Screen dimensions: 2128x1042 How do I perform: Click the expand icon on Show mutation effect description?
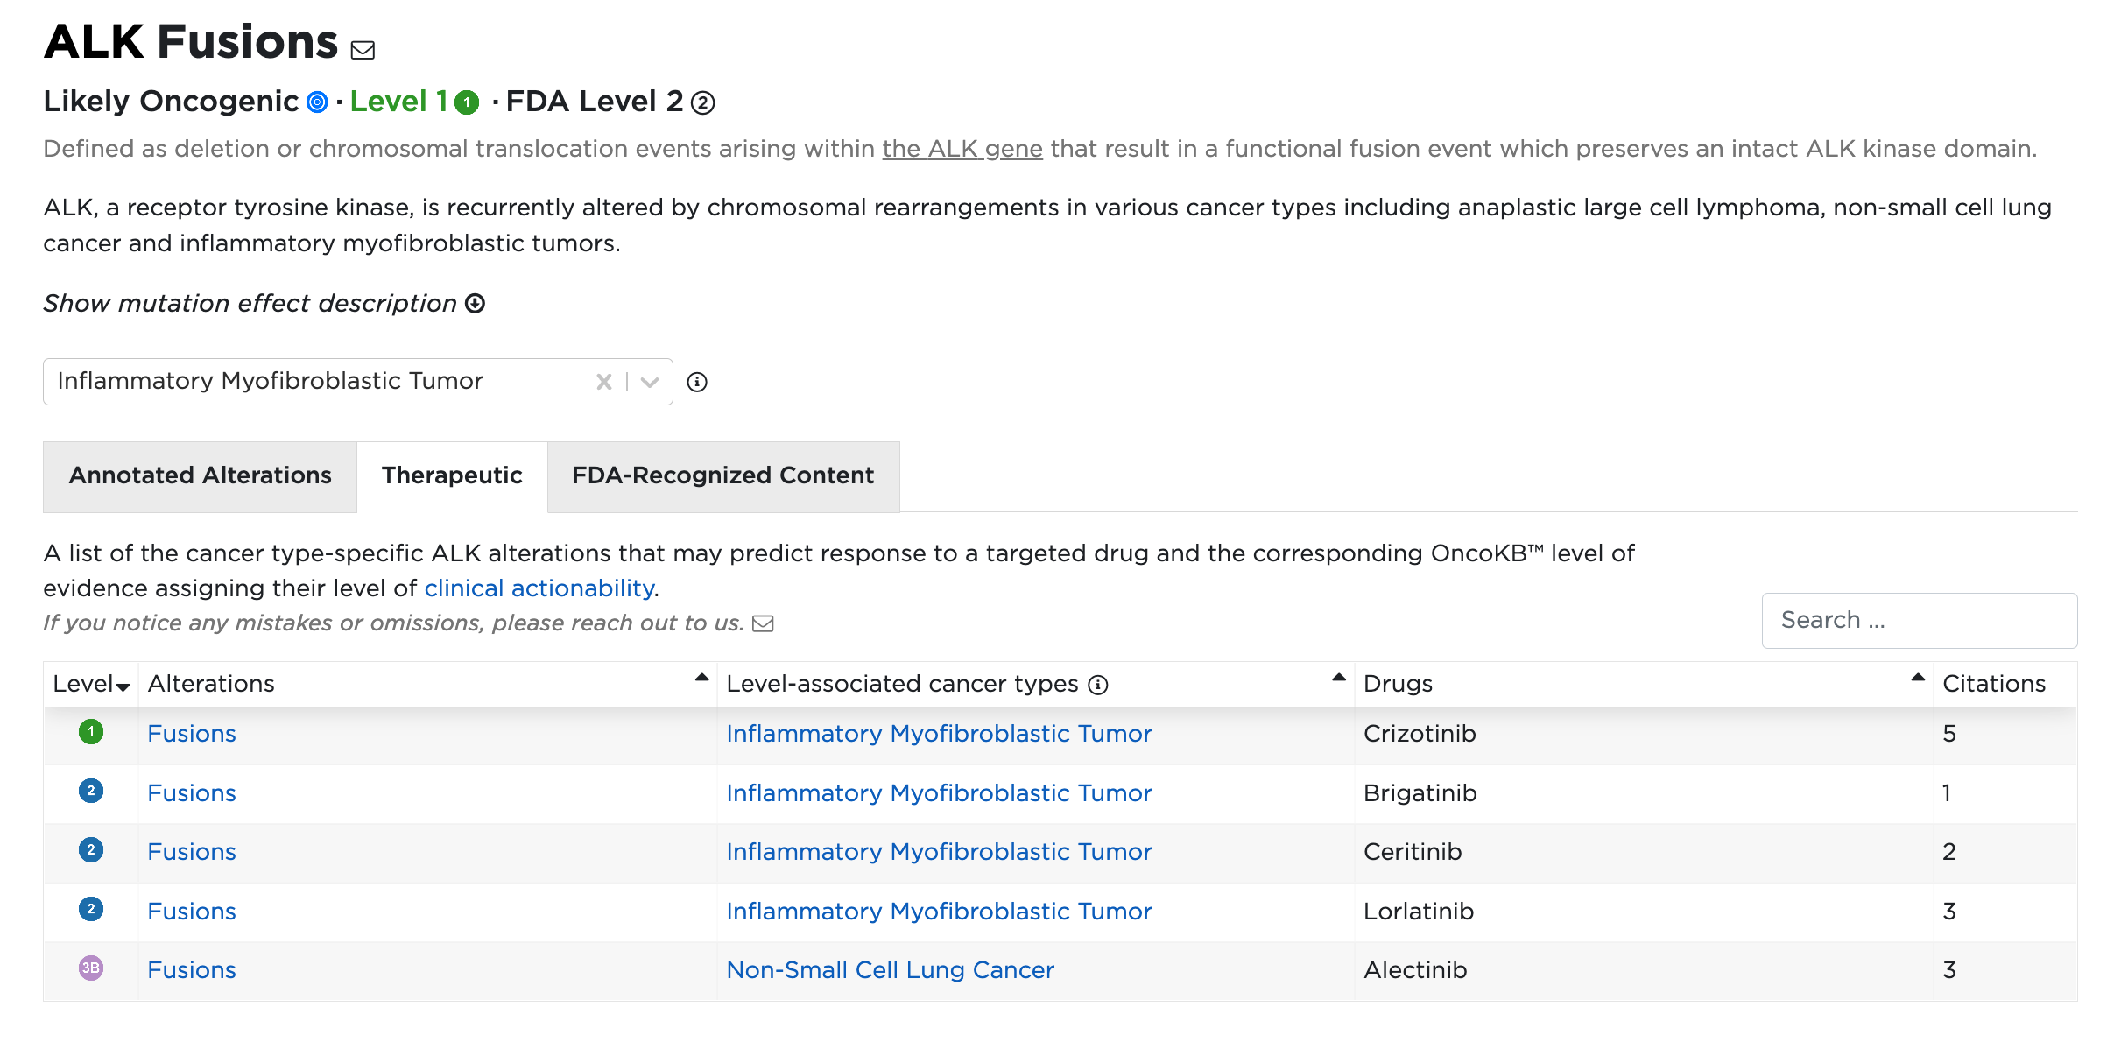pyautogui.click(x=475, y=304)
